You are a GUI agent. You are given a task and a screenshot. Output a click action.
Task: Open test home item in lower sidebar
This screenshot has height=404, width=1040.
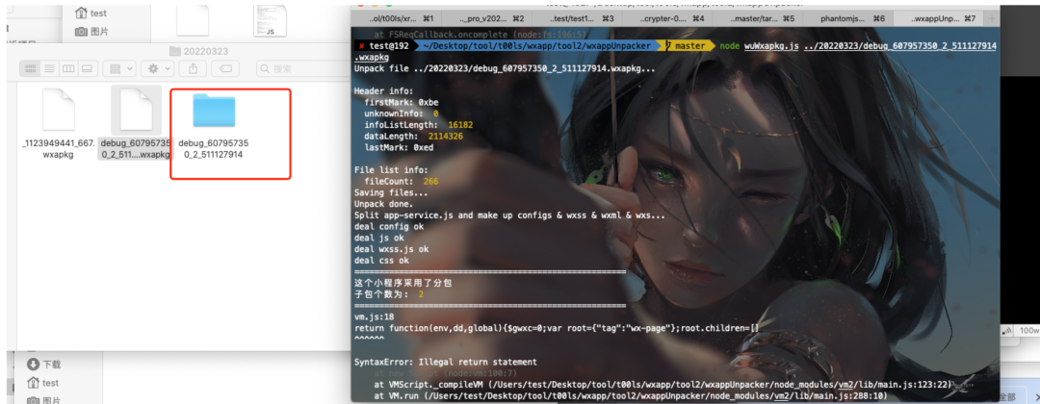pyautogui.click(x=43, y=383)
